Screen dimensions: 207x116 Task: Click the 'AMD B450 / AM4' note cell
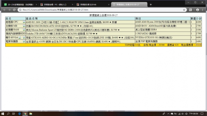(x=163, y=26)
